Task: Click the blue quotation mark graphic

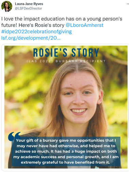Action: [14, 136]
